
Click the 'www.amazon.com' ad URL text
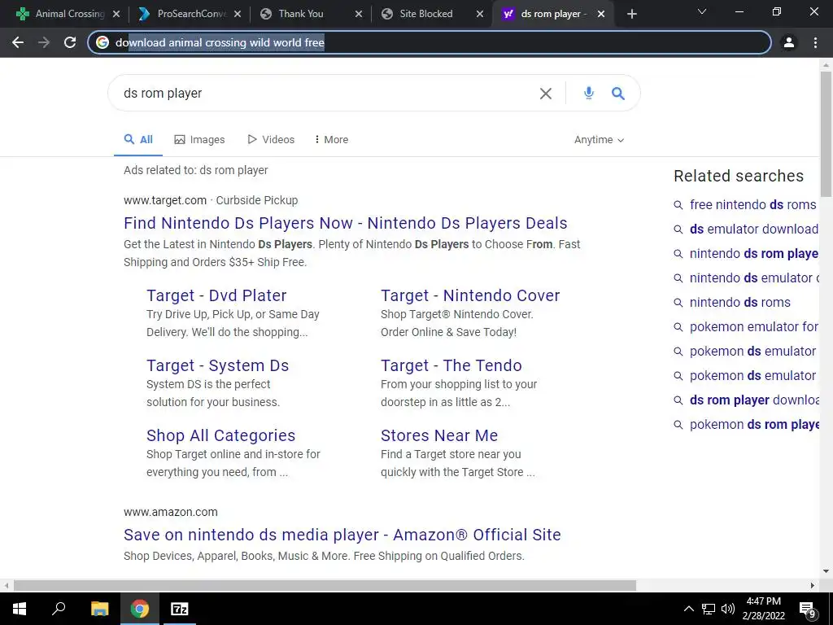pyautogui.click(x=171, y=513)
